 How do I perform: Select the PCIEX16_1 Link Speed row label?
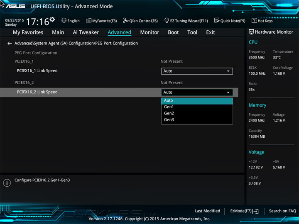[x=37, y=71]
